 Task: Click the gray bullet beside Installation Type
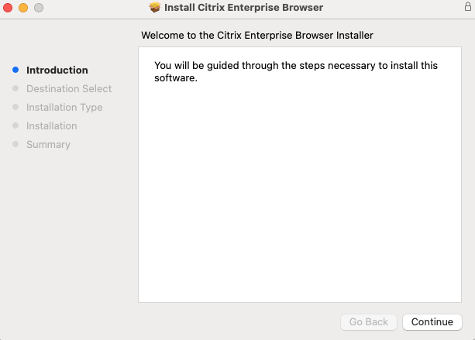[15, 107]
